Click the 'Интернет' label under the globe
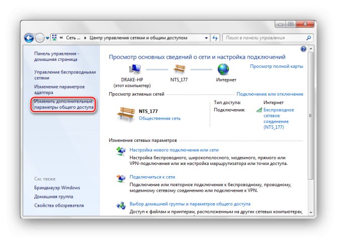Screen dimensions: 337x239 click(x=226, y=79)
